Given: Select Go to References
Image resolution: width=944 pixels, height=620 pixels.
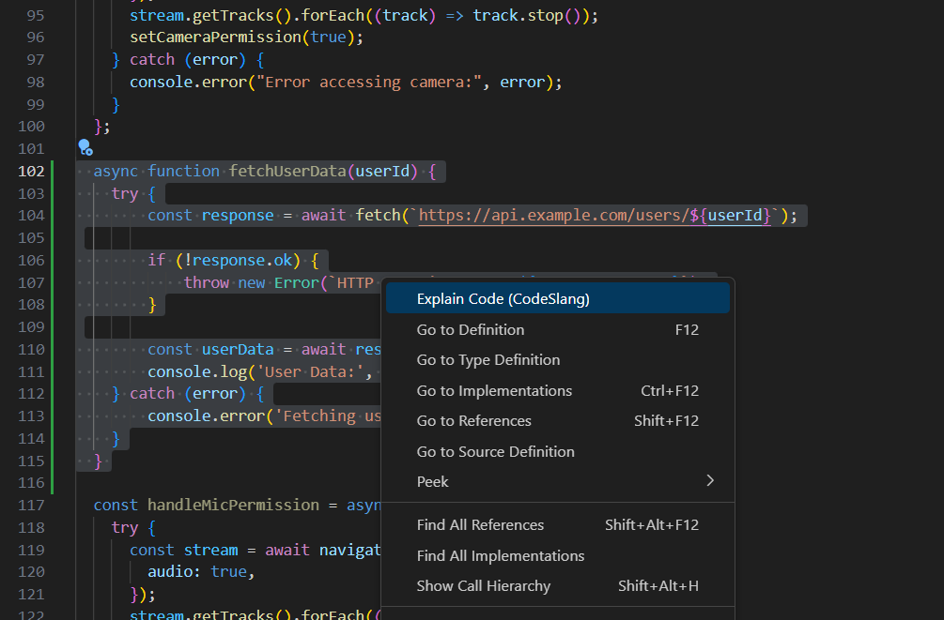Looking at the screenshot, I should tap(558, 421).
